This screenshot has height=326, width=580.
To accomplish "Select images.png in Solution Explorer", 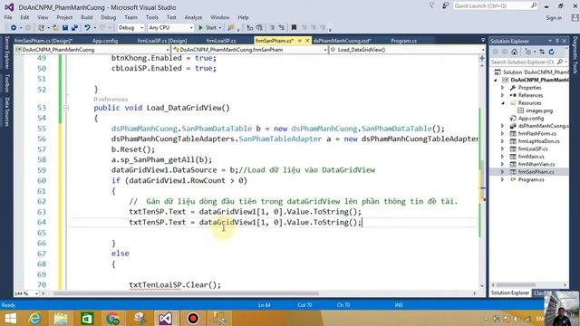I will coord(539,110).
